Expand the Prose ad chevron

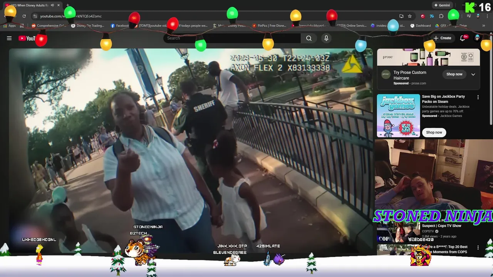(x=473, y=74)
